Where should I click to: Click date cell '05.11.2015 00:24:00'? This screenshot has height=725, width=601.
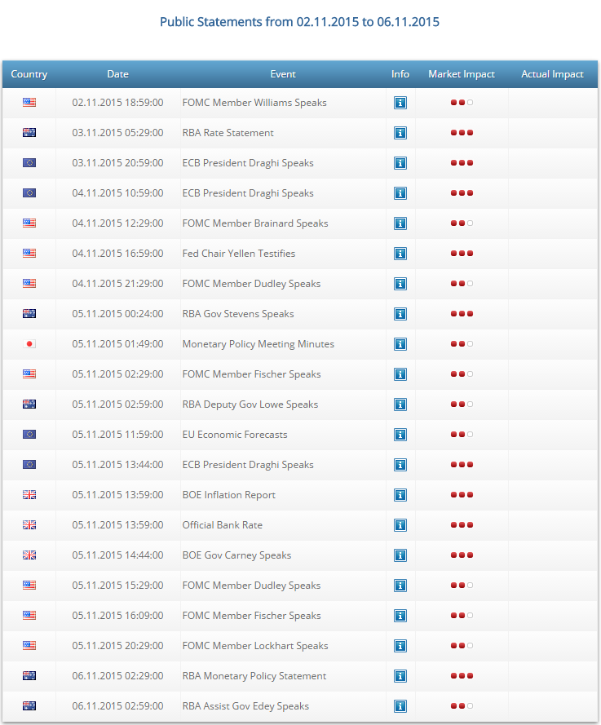[118, 313]
